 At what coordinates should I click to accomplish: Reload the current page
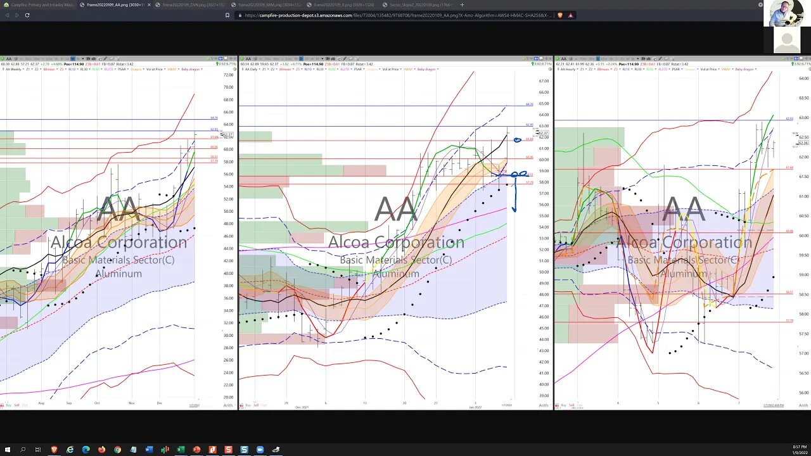[27, 15]
